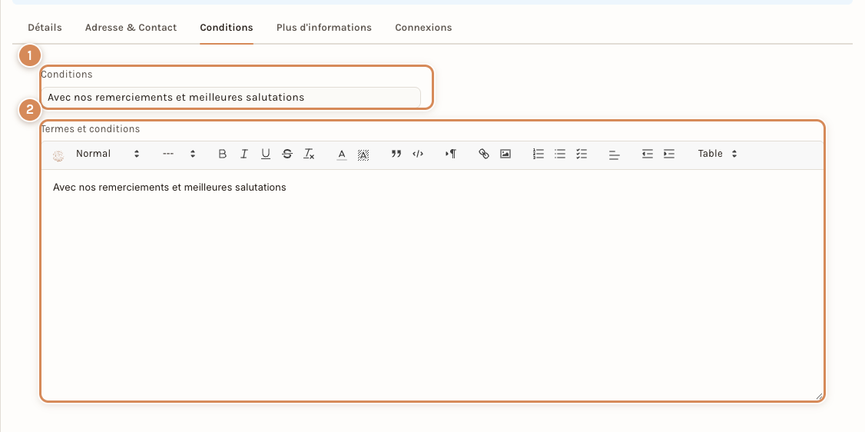Viewport: 865px width, 432px height.
Task: Apply numbered list formatting
Action: (x=539, y=154)
